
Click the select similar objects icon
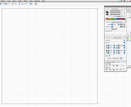pyautogui.click(x=36, y=4)
